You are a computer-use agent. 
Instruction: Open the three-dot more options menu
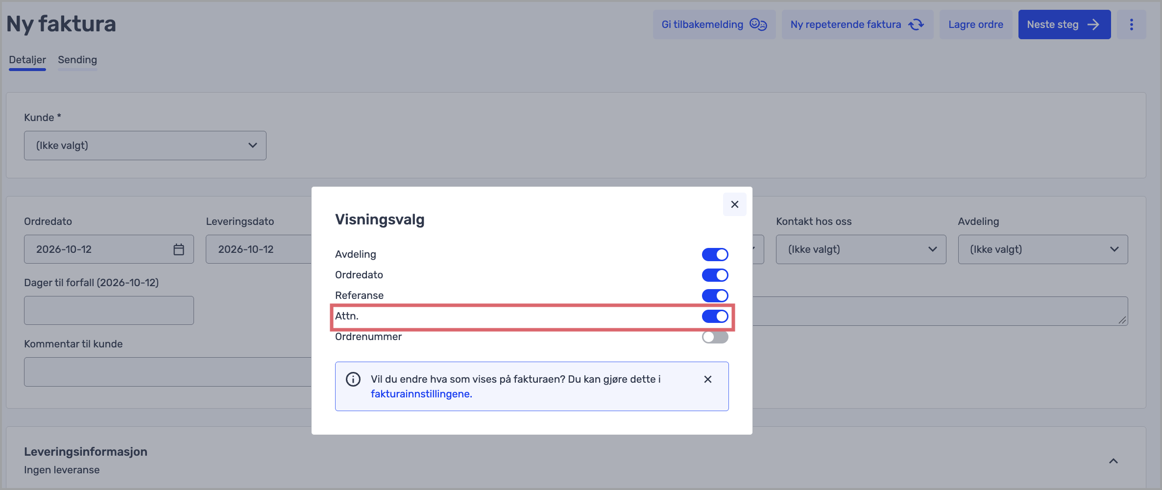[x=1131, y=24]
